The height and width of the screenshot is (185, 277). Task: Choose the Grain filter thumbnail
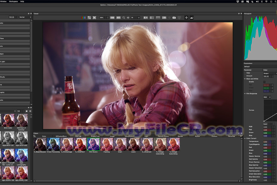(x=120, y=144)
